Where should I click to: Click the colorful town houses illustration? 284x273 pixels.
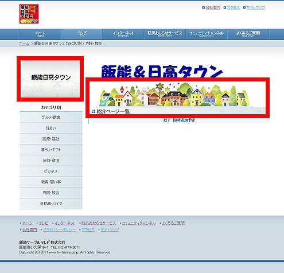pos(174,95)
